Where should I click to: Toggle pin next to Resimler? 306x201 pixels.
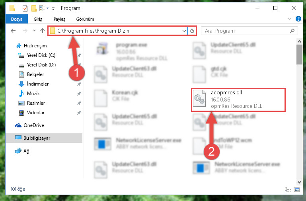pyautogui.click(x=79, y=103)
